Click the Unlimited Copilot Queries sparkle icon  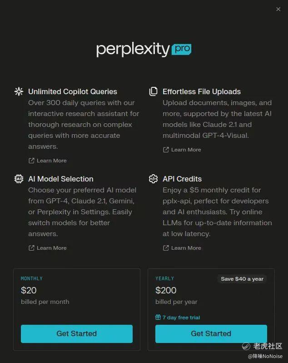(19, 91)
